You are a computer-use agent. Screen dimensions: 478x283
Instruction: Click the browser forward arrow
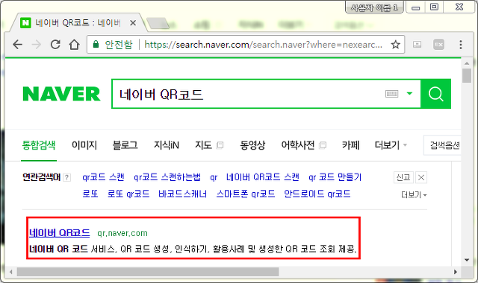click(37, 45)
